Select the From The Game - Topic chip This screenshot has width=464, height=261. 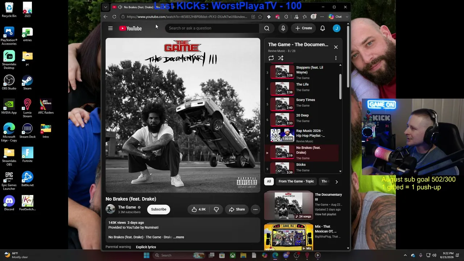[x=296, y=181]
